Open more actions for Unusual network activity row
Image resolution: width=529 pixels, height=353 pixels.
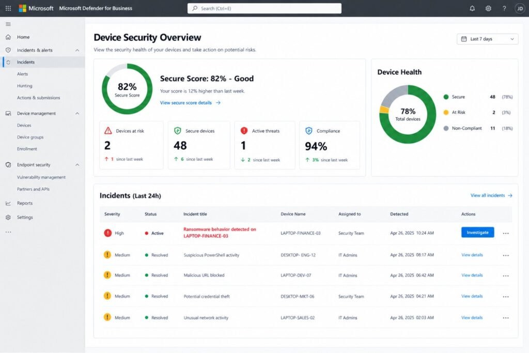[505, 318]
